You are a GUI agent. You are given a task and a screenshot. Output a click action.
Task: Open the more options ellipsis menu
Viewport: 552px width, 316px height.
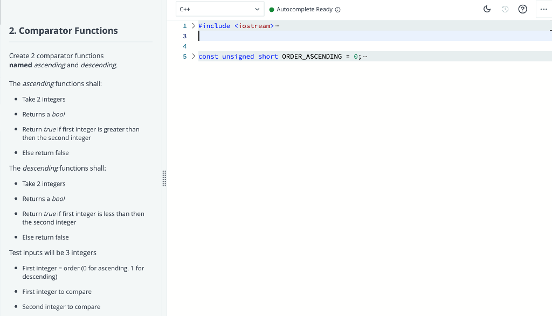[x=543, y=9]
